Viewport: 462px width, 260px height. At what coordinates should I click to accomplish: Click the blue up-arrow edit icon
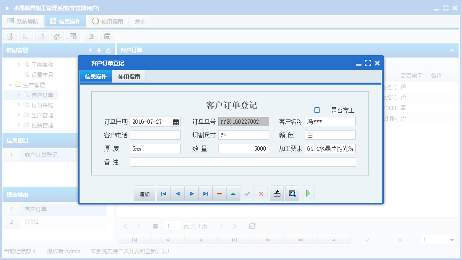tap(233, 193)
